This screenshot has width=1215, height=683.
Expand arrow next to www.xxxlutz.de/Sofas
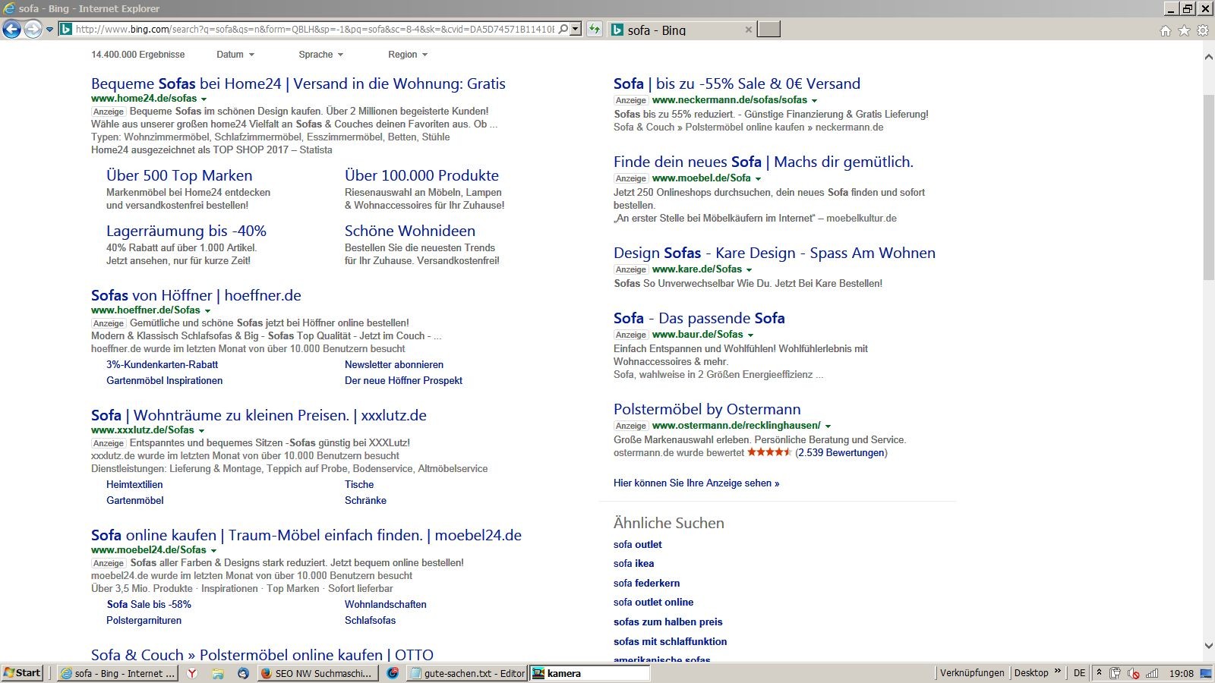pos(201,431)
